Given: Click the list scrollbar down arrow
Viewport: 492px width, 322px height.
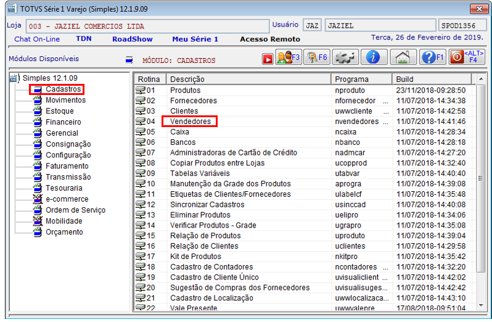Looking at the screenshot, I should (x=481, y=305).
